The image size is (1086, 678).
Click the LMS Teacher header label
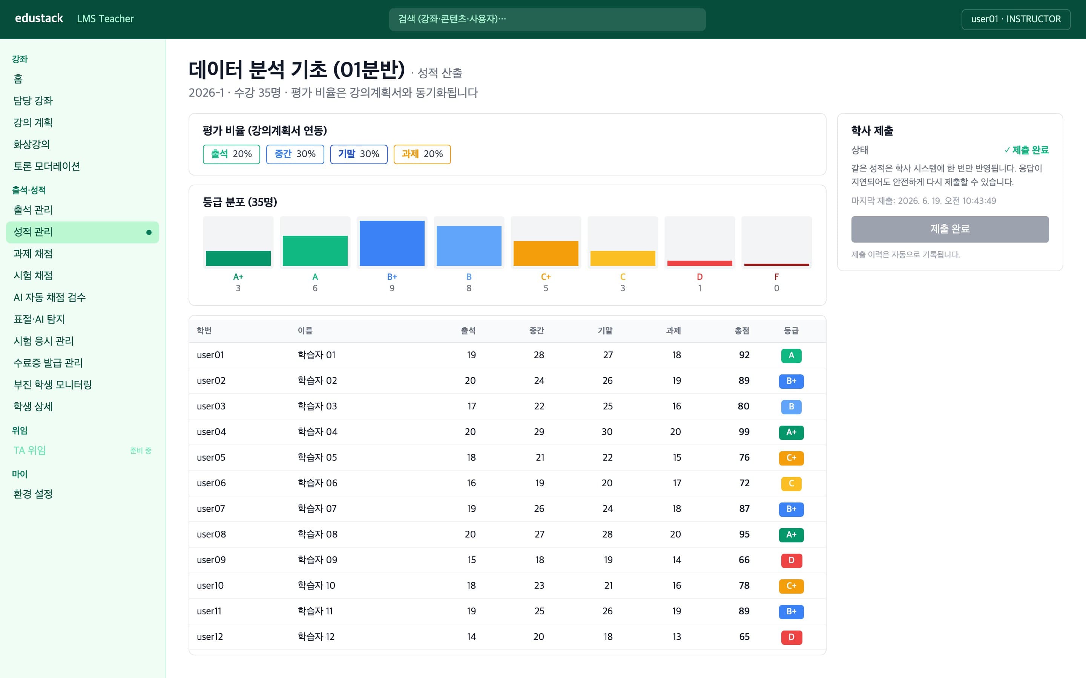click(105, 19)
